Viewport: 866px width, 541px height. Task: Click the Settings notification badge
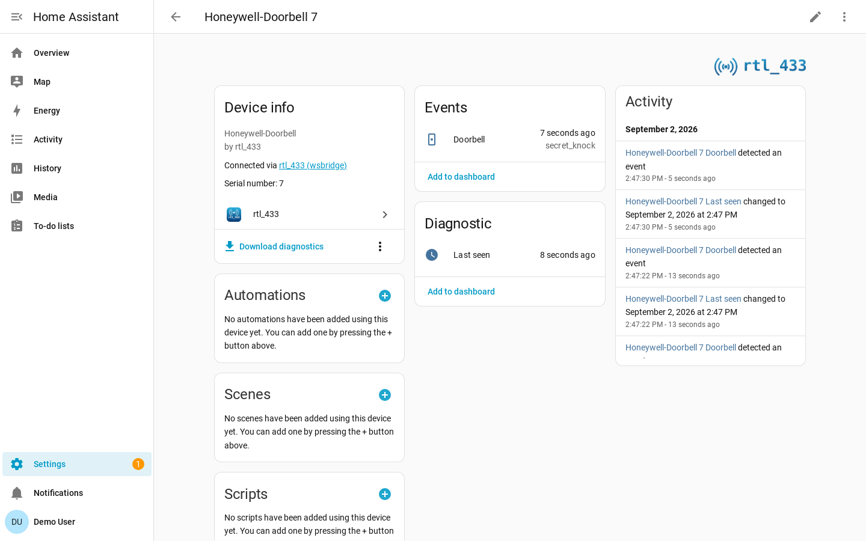(138, 464)
